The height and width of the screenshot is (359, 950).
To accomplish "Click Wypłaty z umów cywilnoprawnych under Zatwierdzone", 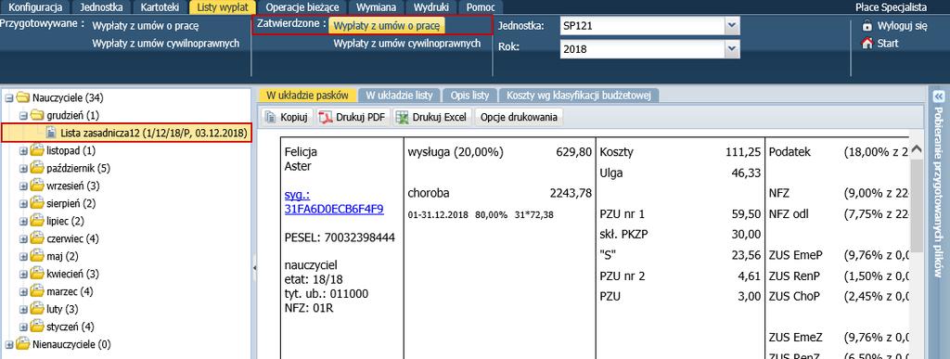I will pos(407,44).
